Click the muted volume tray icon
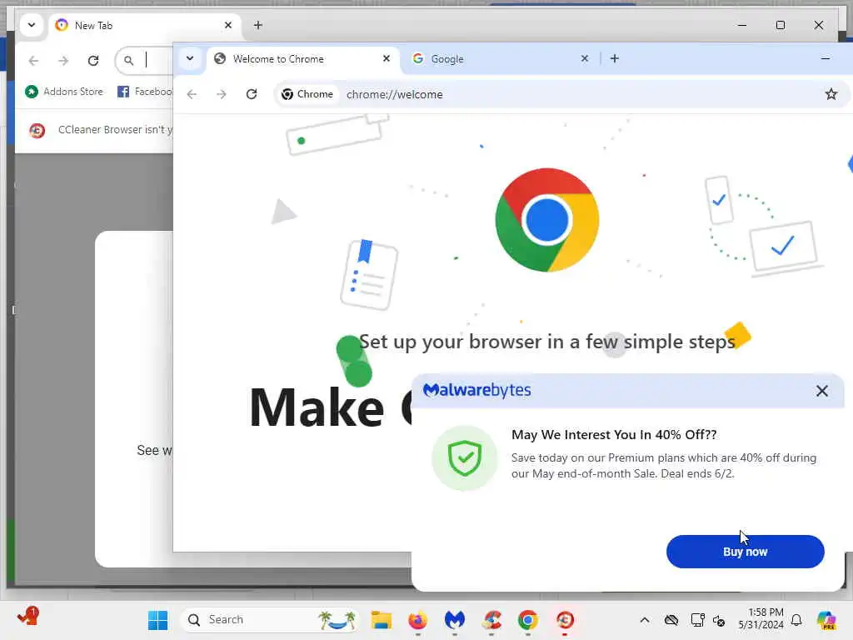This screenshot has width=853, height=640. [x=719, y=620]
